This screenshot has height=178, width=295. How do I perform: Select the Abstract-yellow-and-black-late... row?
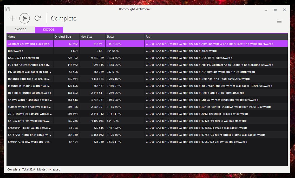[147, 44]
